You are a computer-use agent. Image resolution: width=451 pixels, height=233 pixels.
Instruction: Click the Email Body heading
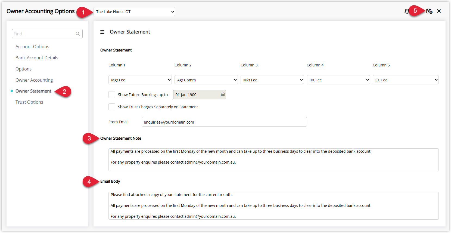tap(110, 181)
